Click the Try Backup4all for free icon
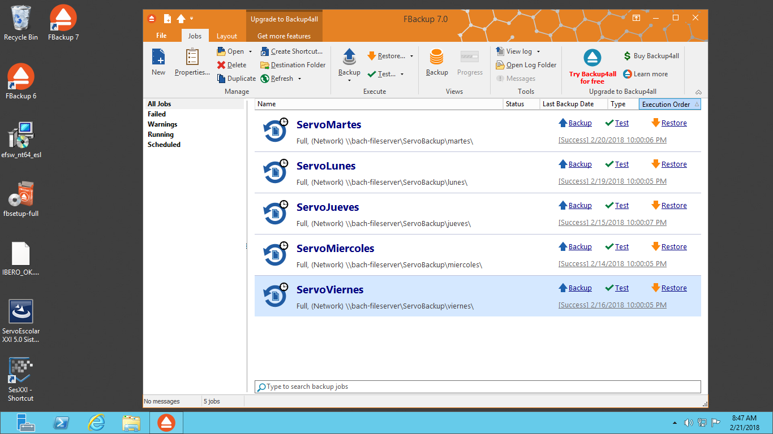The height and width of the screenshot is (434, 773). [x=592, y=58]
